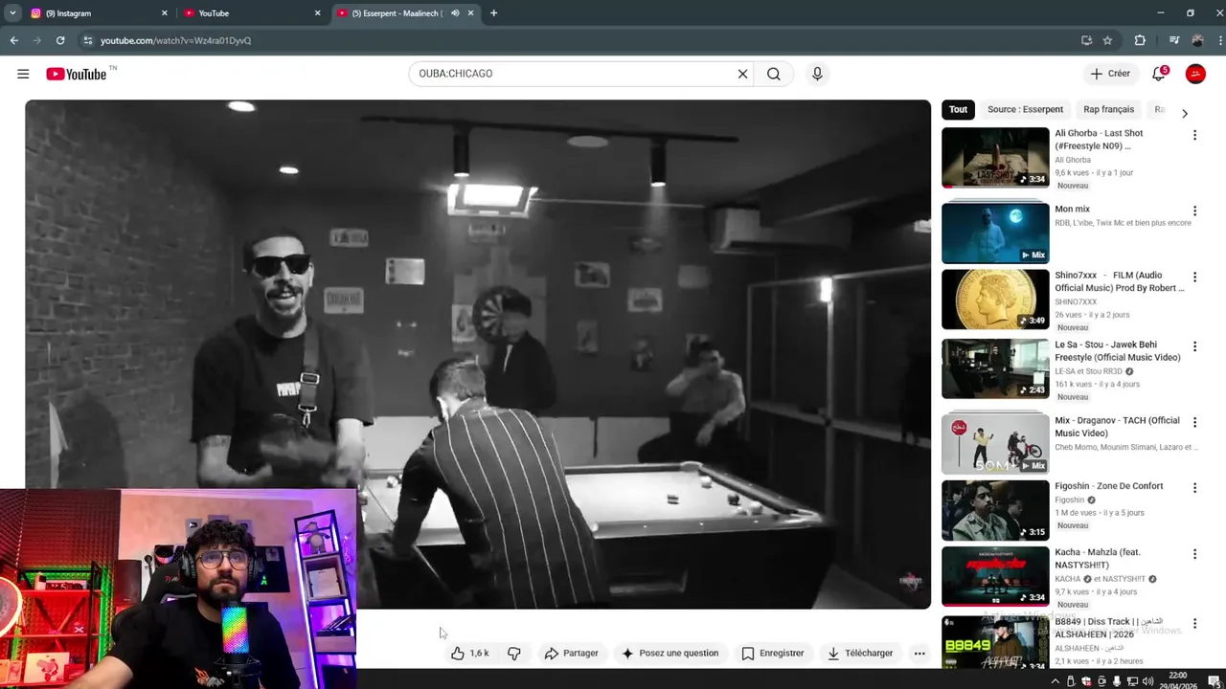This screenshot has width=1226, height=689.
Task: Open the Mon mix thumbnail
Action: pos(995,233)
